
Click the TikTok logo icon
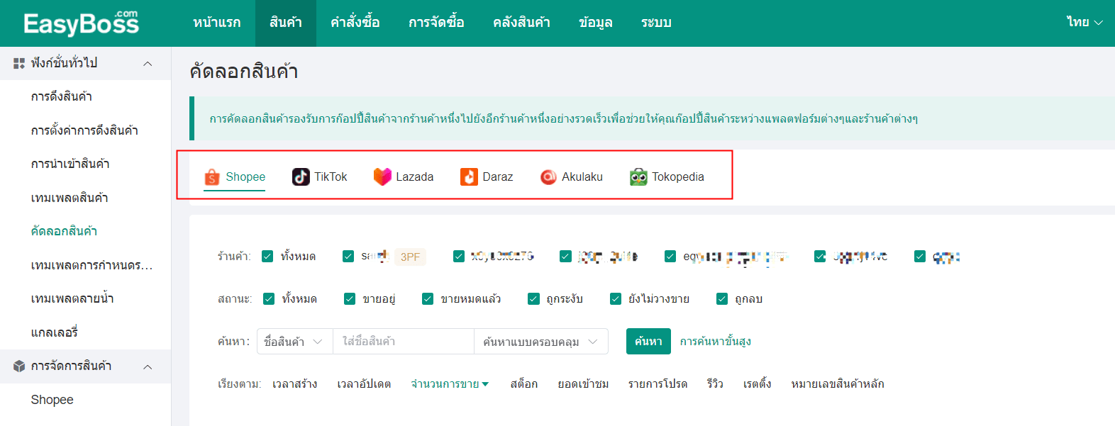301,176
